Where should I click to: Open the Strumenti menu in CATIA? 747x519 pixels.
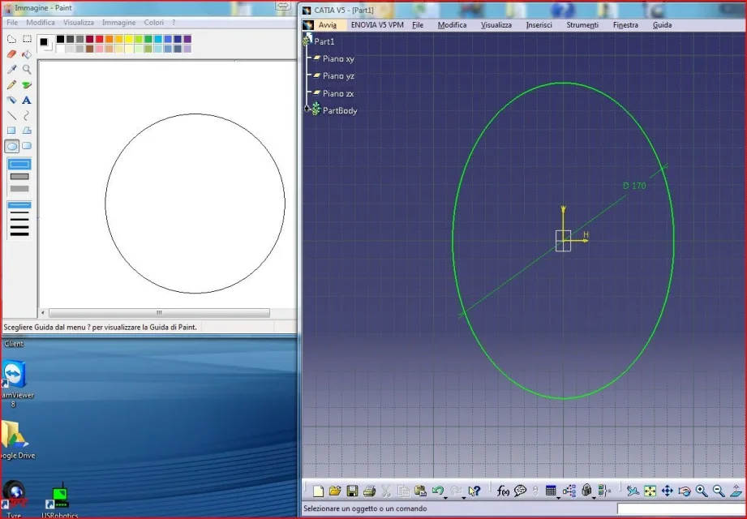pos(582,25)
